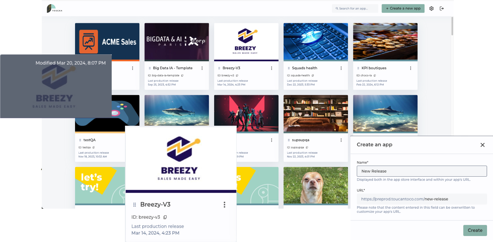
Task: Click the "Create an app" dialog heading
Action: pyautogui.click(x=375, y=145)
